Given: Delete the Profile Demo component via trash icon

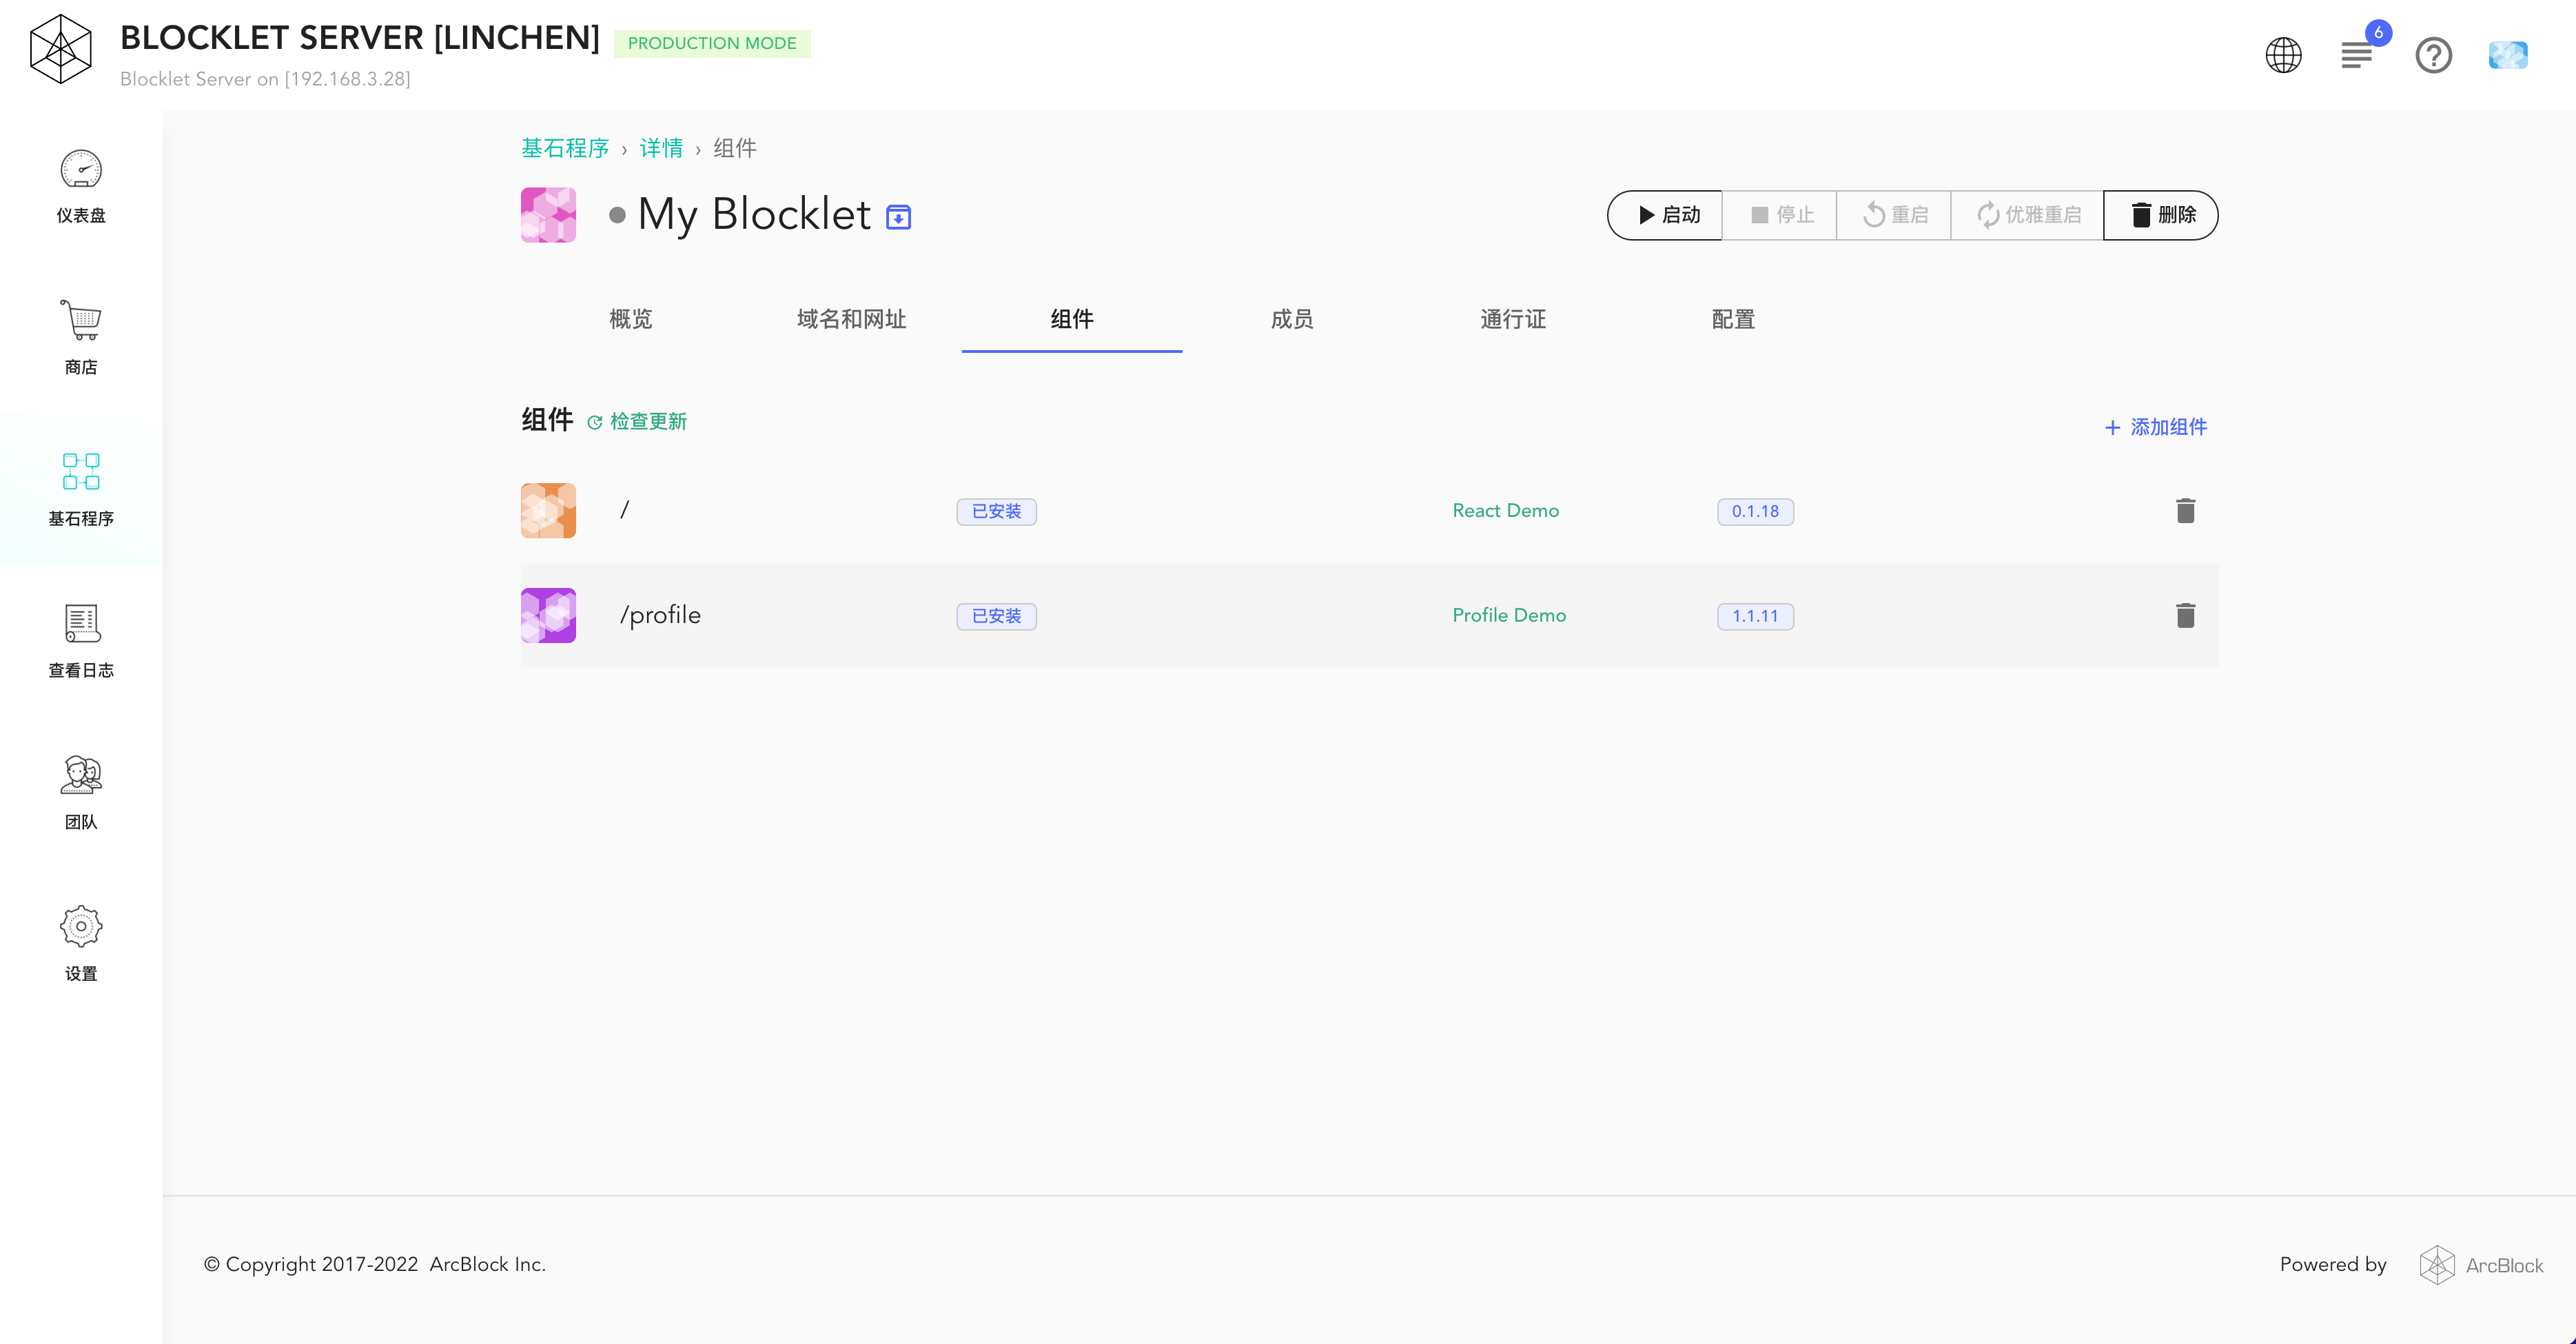Looking at the screenshot, I should coord(2185,616).
